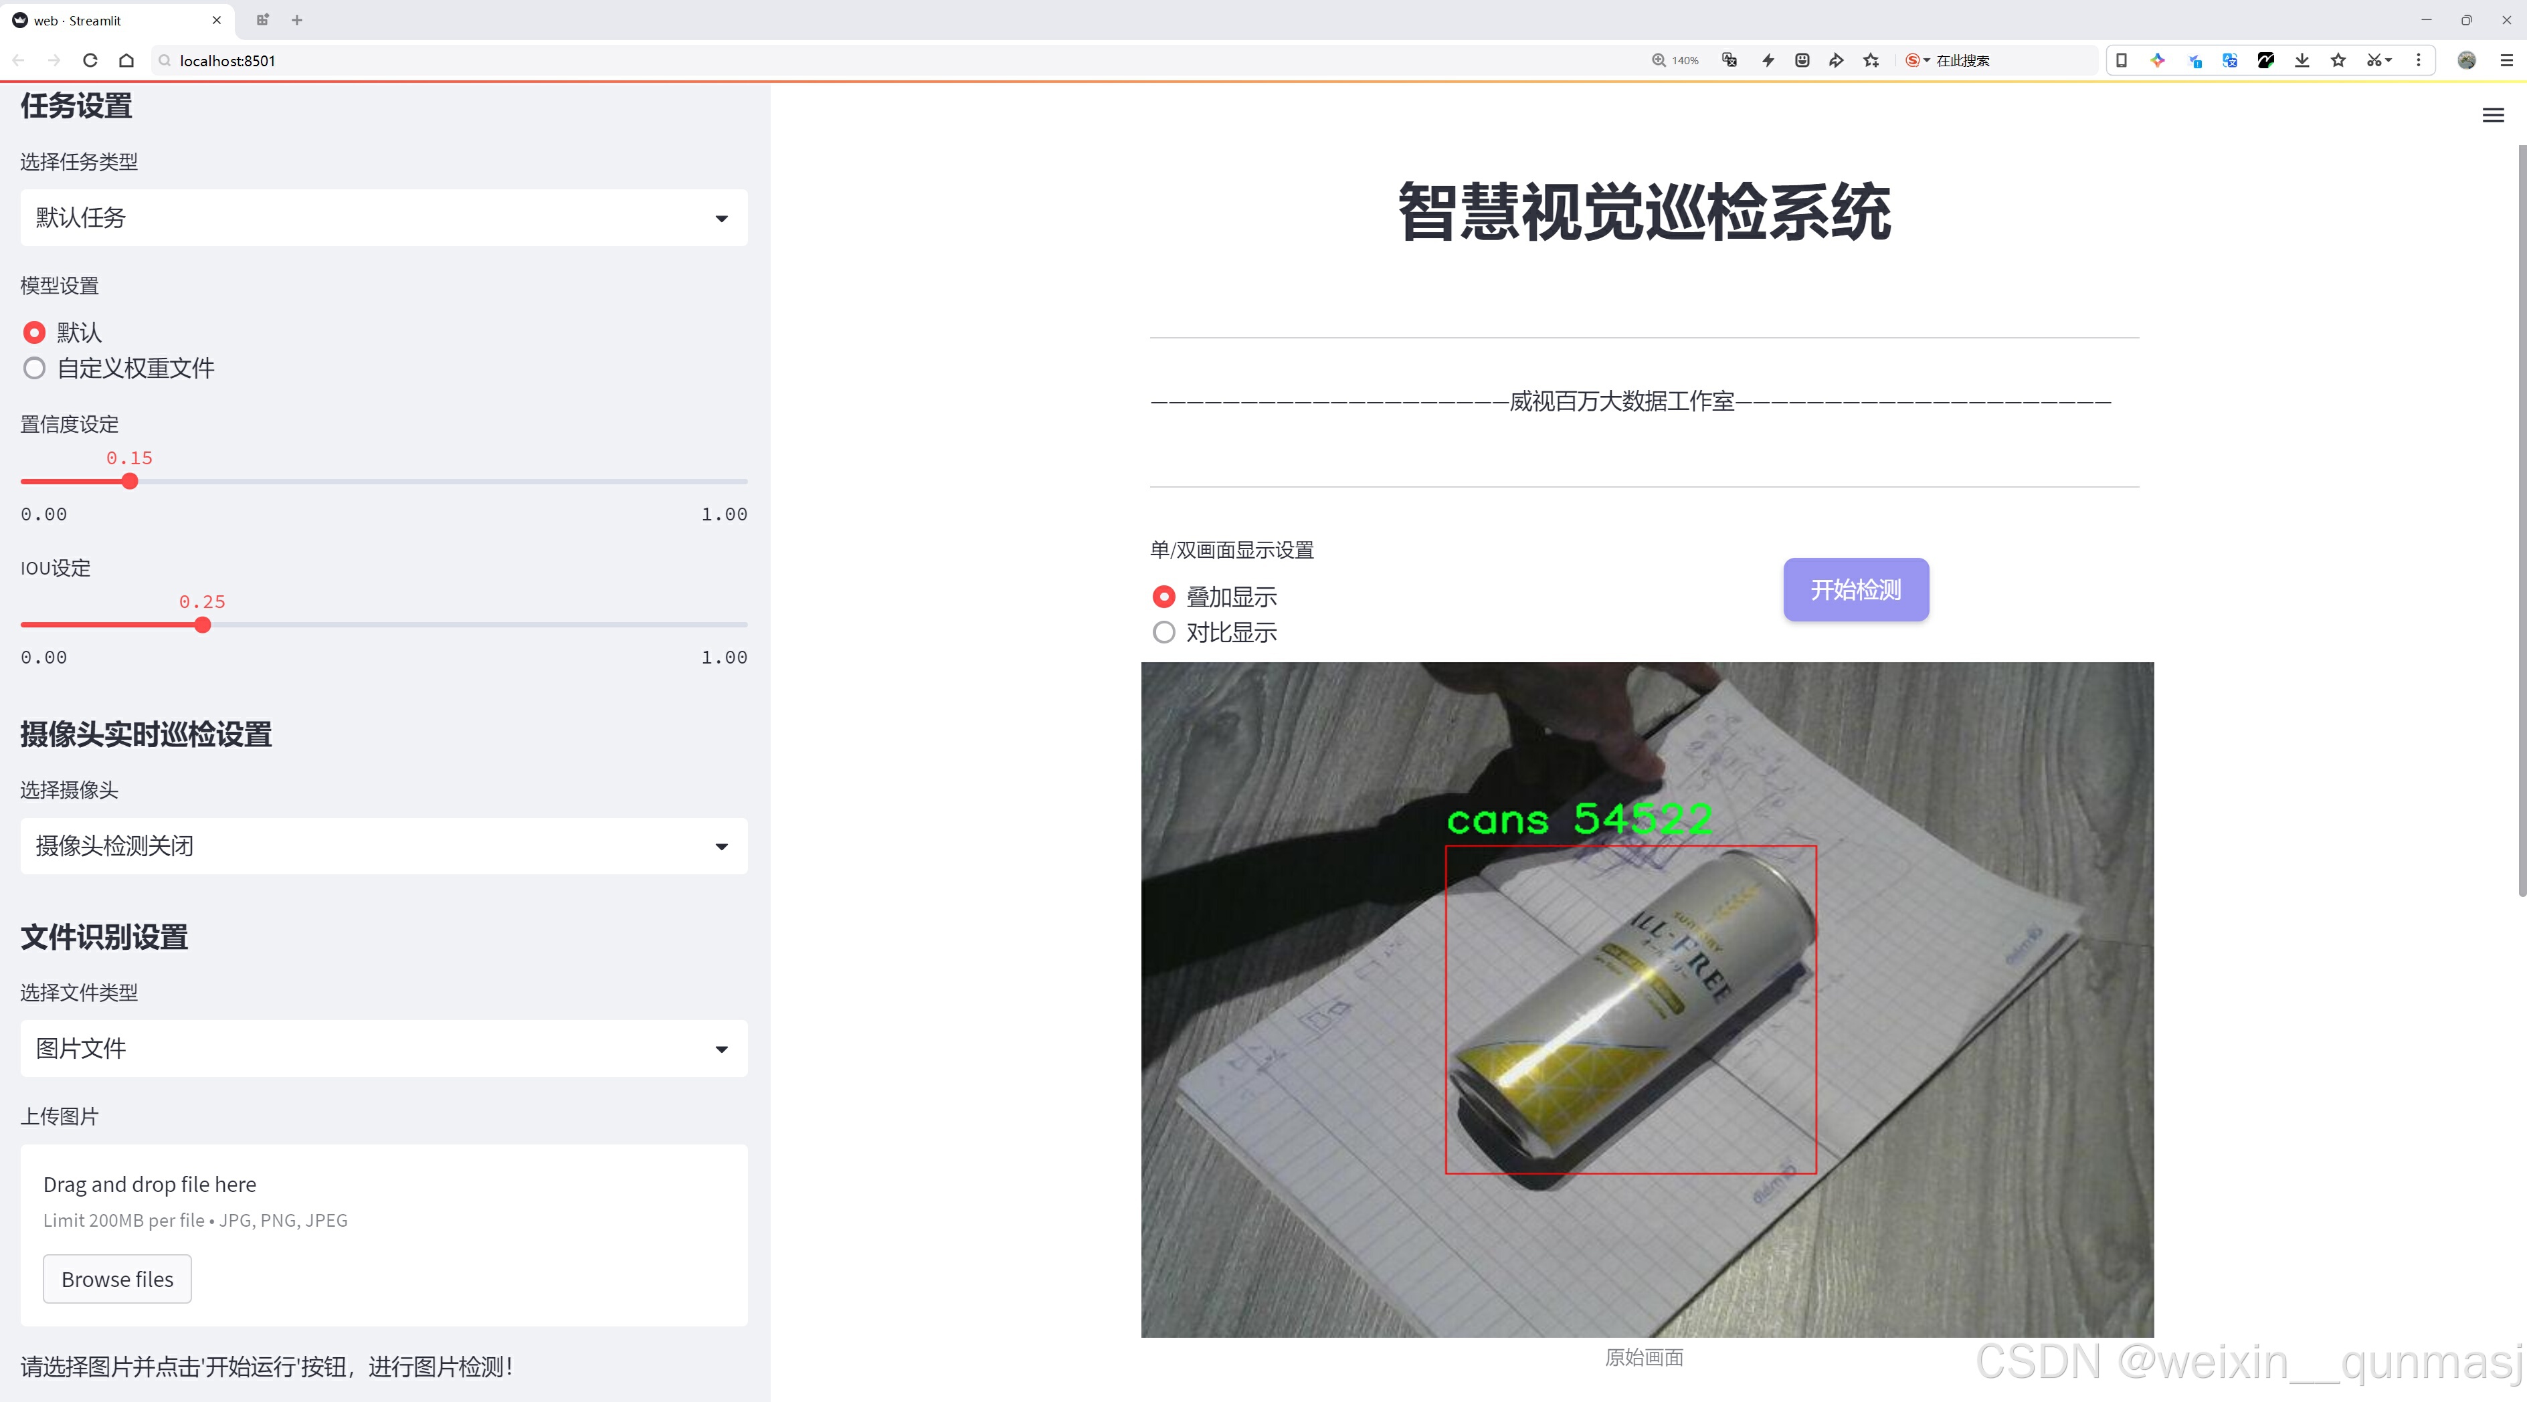The width and height of the screenshot is (2527, 1402).
Task: Click the mobile device view icon
Action: (2121, 61)
